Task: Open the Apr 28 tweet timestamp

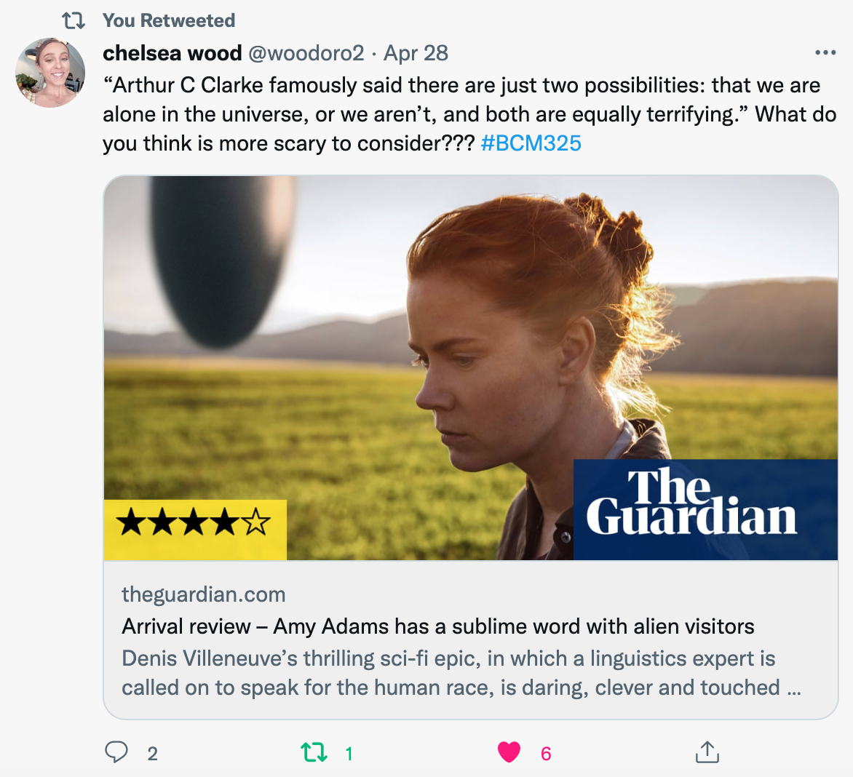Action: [x=416, y=53]
